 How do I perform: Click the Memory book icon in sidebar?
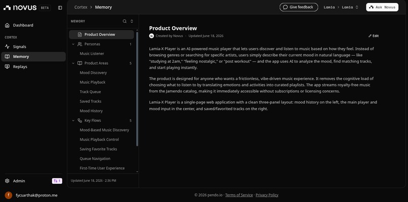tap(7, 57)
